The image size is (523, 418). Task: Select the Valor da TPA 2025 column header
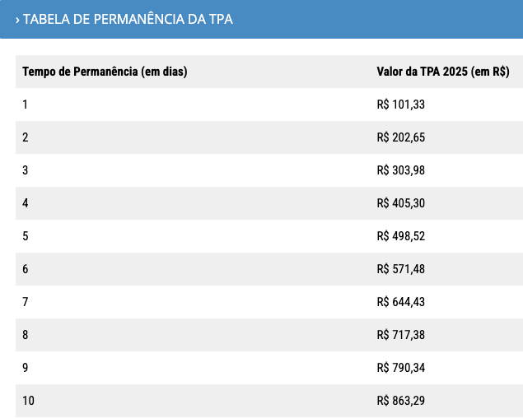click(443, 72)
